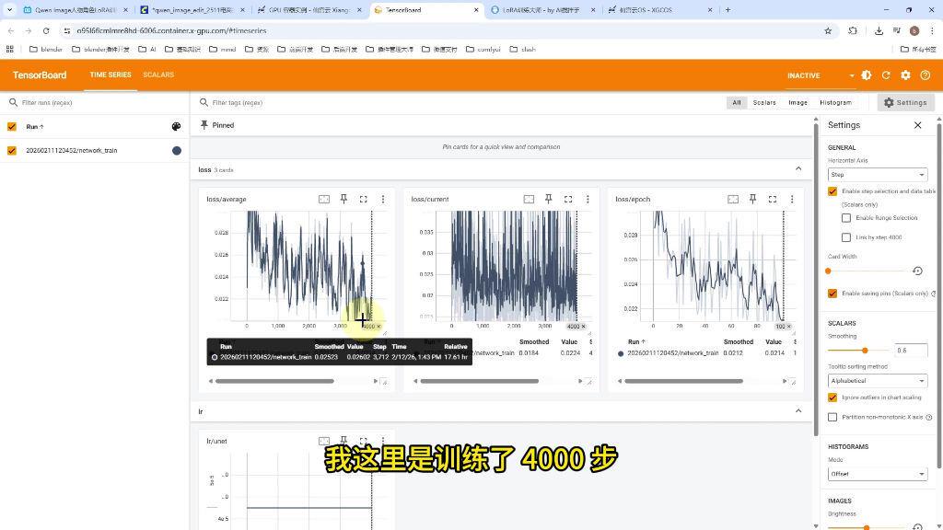The height and width of the screenshot is (530, 943).
Task: Collapse the lr cards group
Action: coord(798,411)
